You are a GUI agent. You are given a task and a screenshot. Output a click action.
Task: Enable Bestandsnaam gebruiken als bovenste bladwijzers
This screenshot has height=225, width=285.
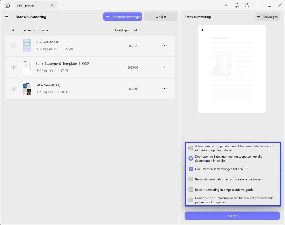point(191,179)
